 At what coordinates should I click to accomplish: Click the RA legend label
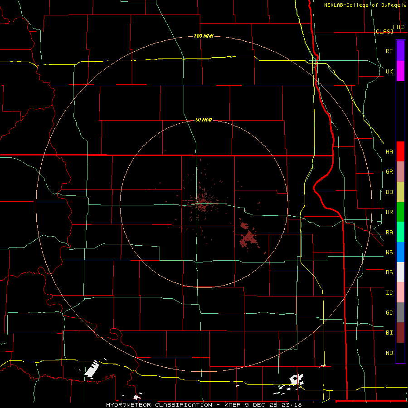tap(389, 233)
